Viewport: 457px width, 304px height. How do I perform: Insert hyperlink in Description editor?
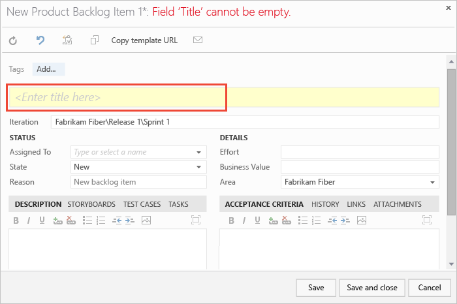coord(57,220)
